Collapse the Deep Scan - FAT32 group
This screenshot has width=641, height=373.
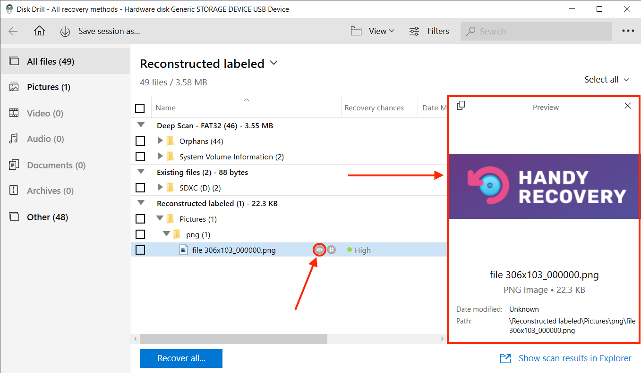(140, 125)
